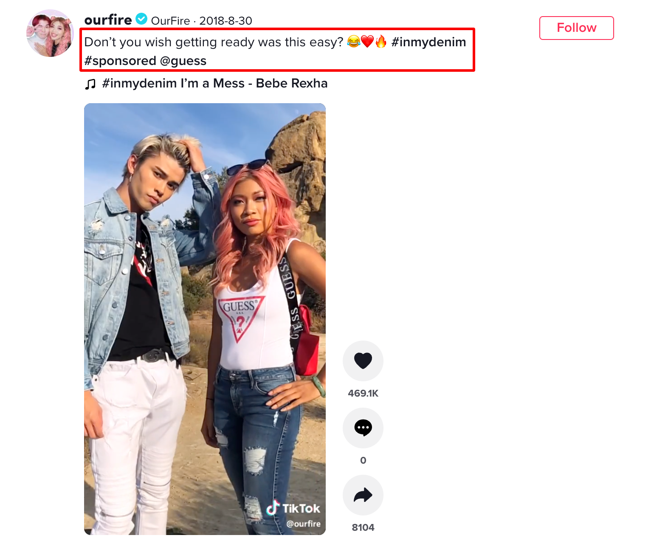This screenshot has width=654, height=552.
Task: Click the share arrow icon
Action: [363, 495]
